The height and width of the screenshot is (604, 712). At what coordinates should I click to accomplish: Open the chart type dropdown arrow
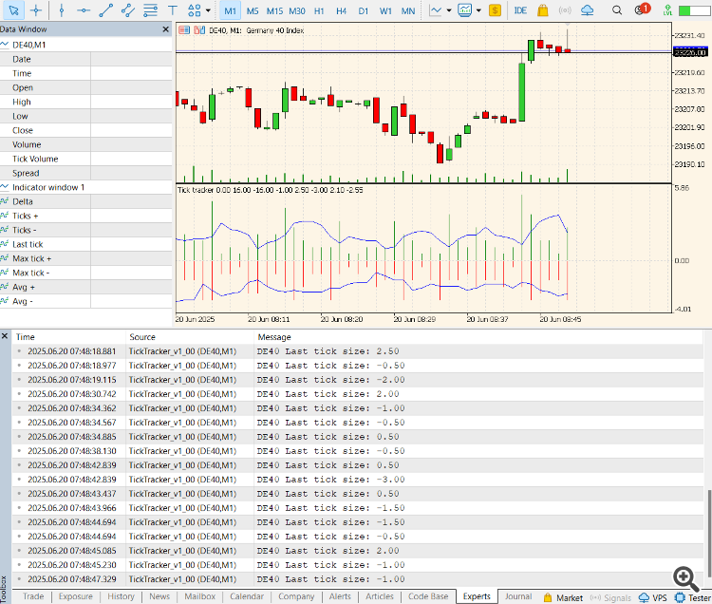click(x=449, y=10)
